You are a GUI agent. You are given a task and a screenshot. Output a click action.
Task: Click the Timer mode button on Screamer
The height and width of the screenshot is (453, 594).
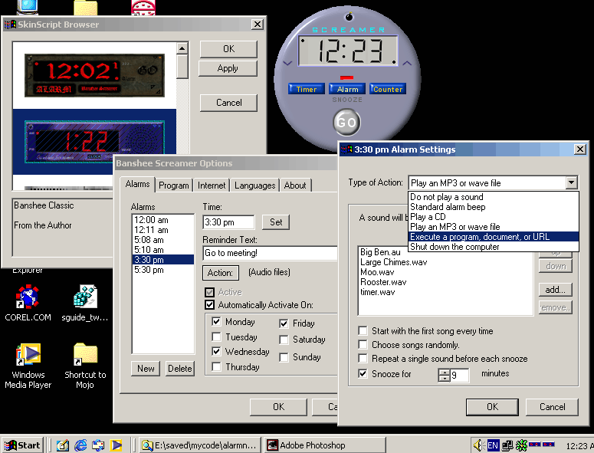(x=307, y=89)
